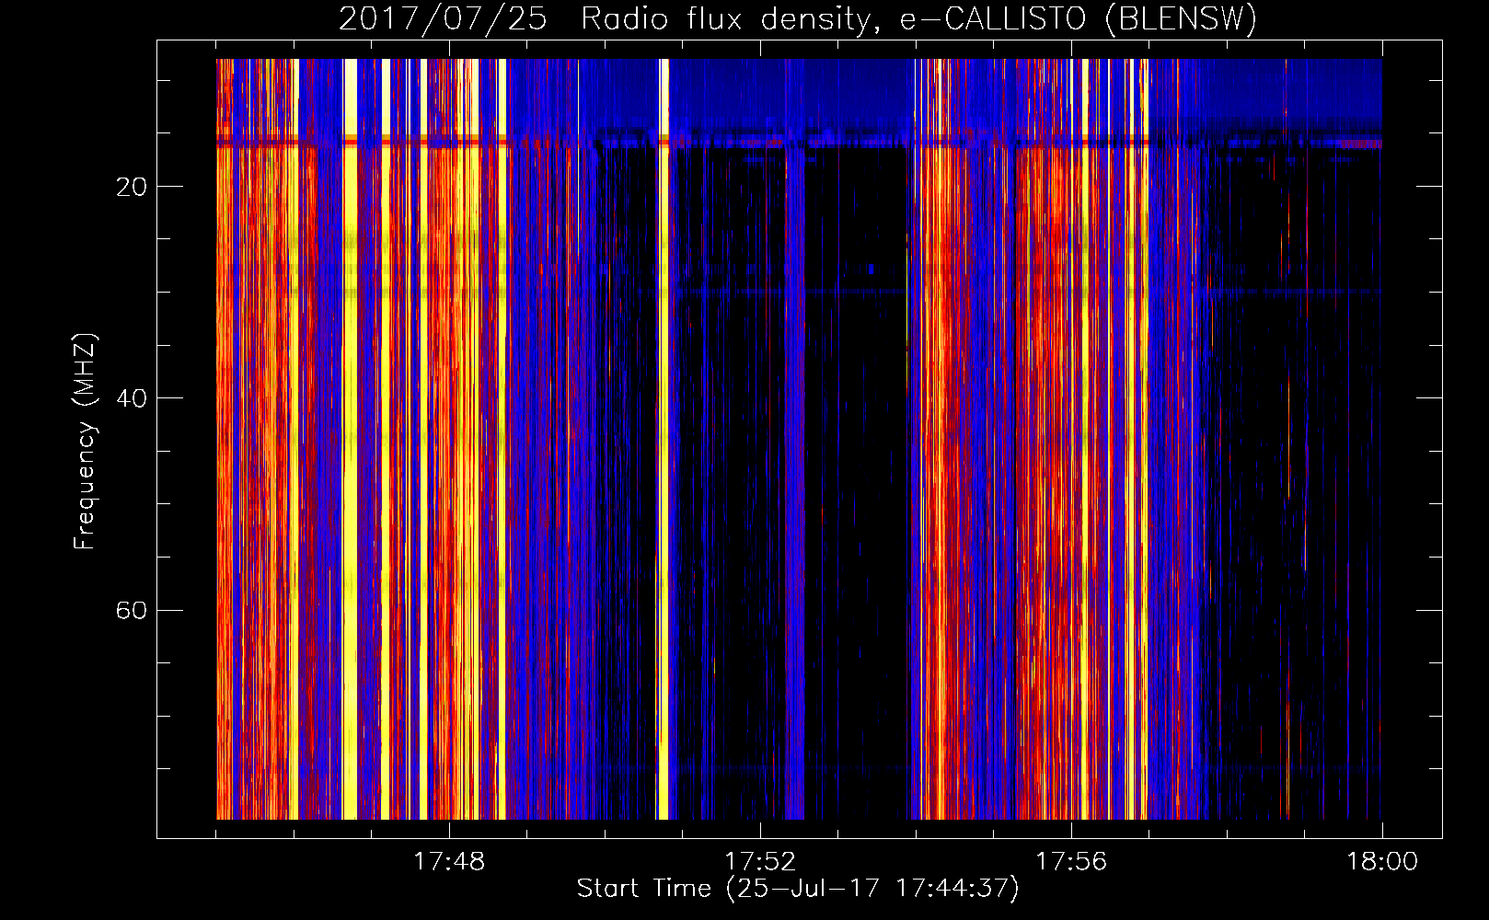Click the 17:56 time tick label
The image size is (1489, 920).
pyautogui.click(x=1071, y=862)
